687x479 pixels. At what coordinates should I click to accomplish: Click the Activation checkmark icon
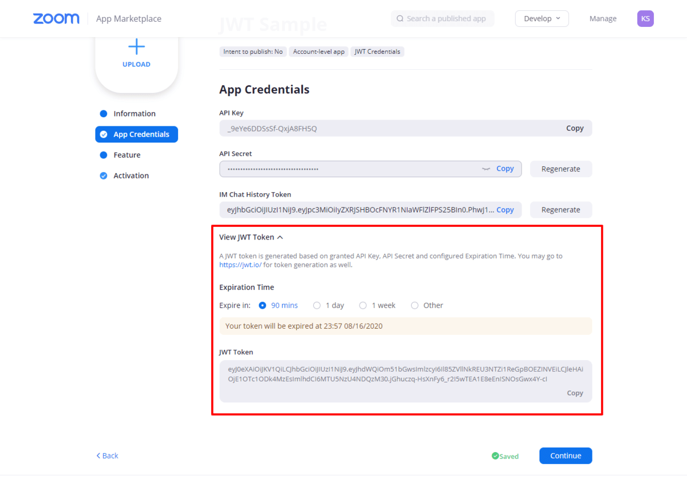pos(104,175)
